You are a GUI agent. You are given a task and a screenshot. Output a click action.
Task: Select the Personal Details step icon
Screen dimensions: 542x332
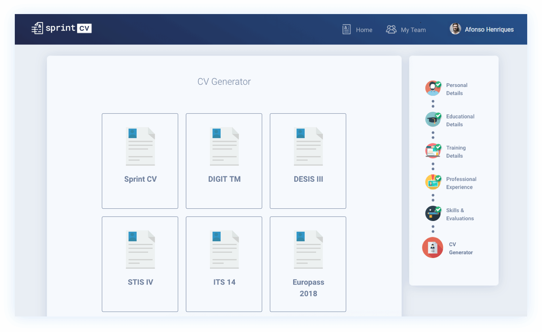coord(433,88)
